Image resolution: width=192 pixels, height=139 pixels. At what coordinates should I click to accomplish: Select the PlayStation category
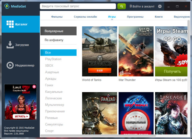click(53, 59)
